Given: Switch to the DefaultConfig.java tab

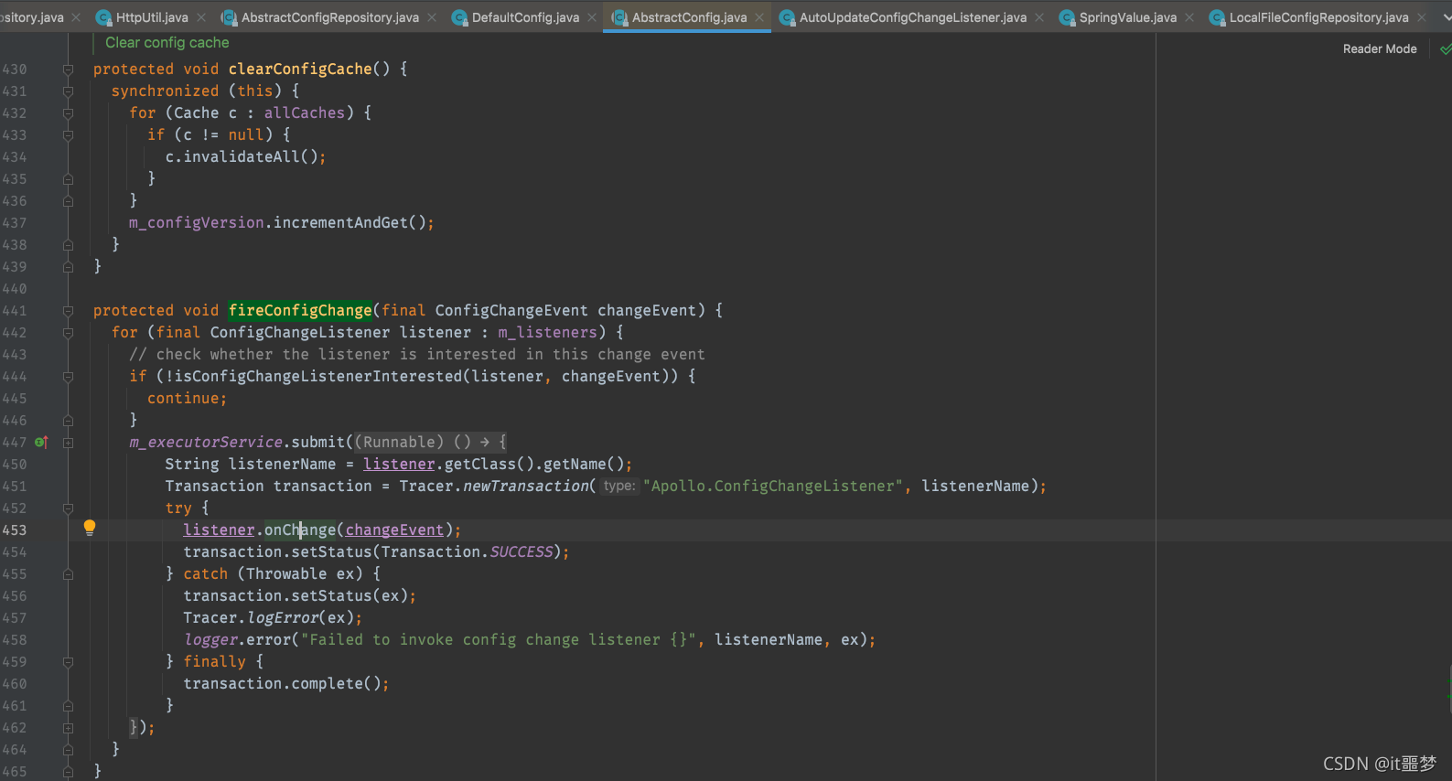Looking at the screenshot, I should tap(525, 17).
